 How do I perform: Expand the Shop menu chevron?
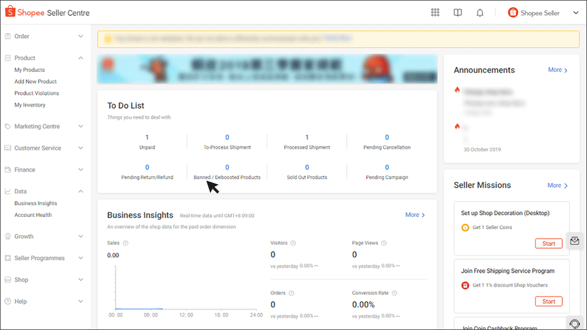[x=80, y=280]
